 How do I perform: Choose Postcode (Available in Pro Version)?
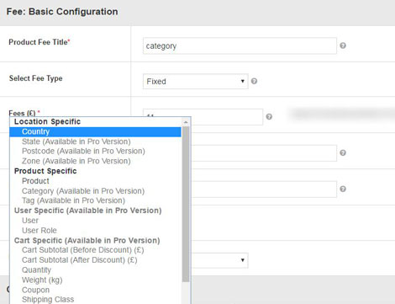[x=83, y=151]
